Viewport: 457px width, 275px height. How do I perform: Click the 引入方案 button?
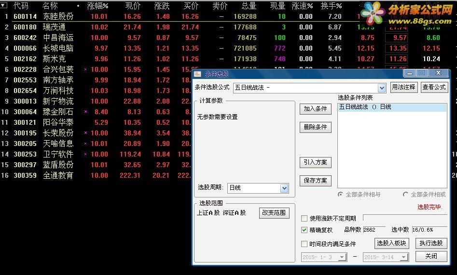coord(315,162)
